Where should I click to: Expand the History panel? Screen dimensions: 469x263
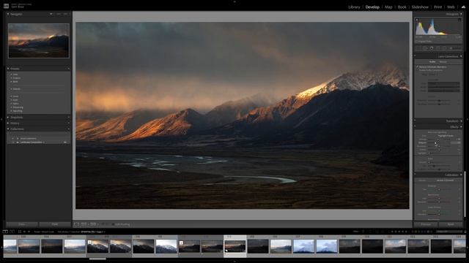[8, 123]
